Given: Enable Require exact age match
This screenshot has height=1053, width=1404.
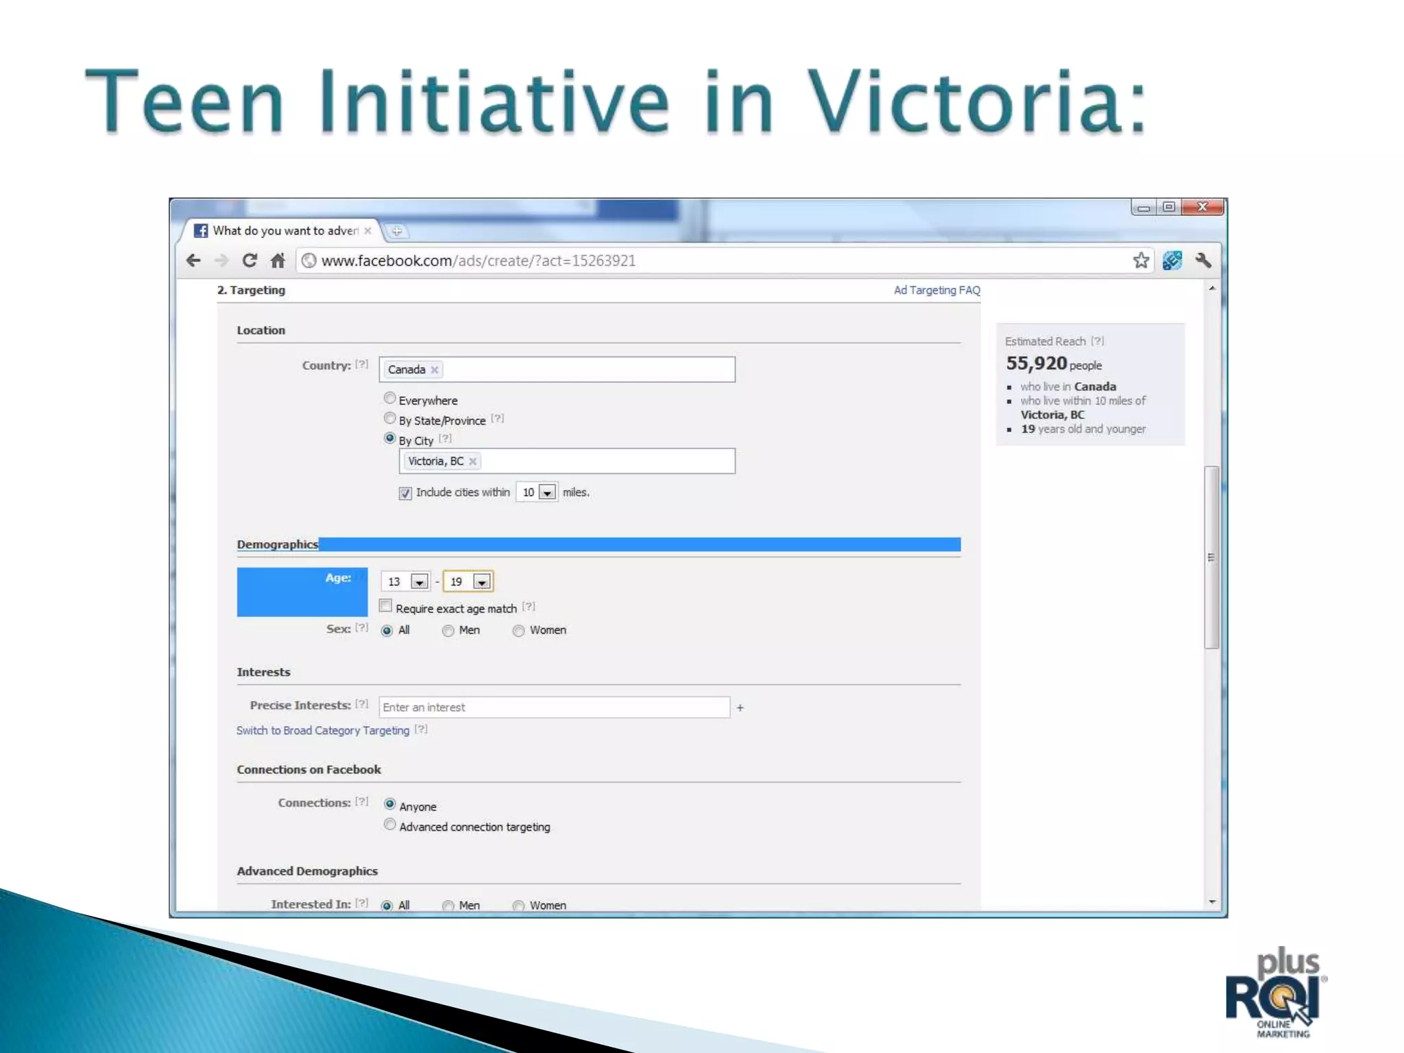Looking at the screenshot, I should 386,606.
